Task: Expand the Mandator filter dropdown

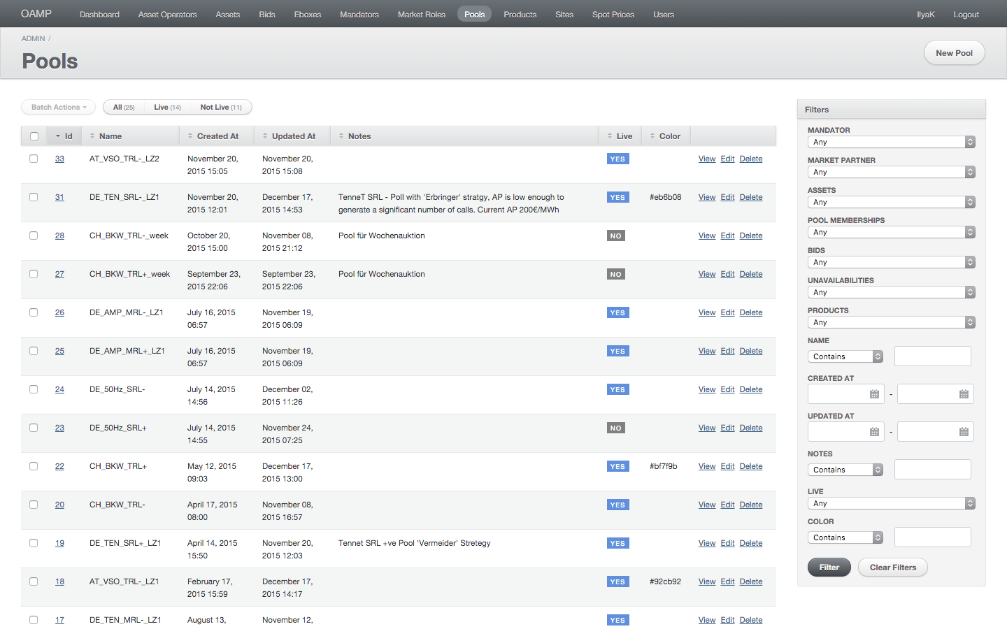Action: coord(891,142)
